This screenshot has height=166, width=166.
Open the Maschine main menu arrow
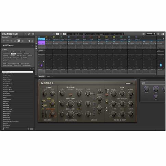tap(25, 34)
